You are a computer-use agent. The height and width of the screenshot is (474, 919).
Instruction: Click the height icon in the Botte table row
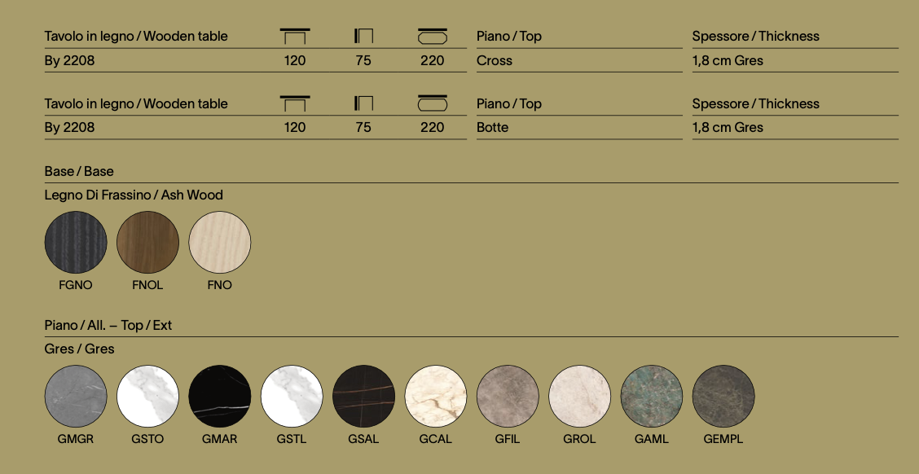(363, 103)
